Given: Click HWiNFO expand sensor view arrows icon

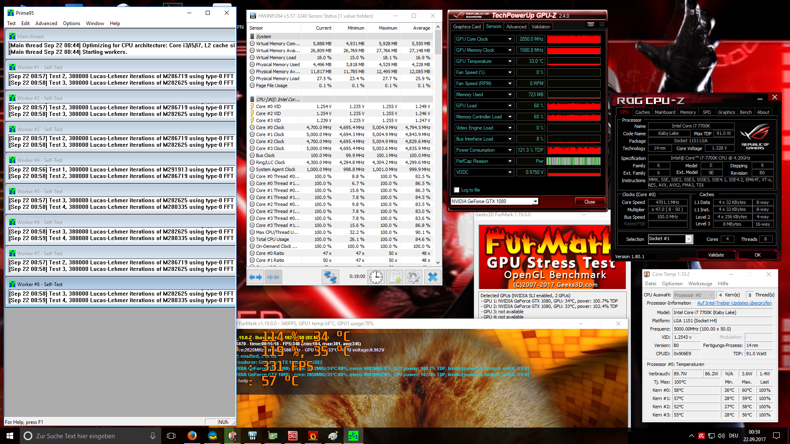Looking at the screenshot, I should coord(256,277).
